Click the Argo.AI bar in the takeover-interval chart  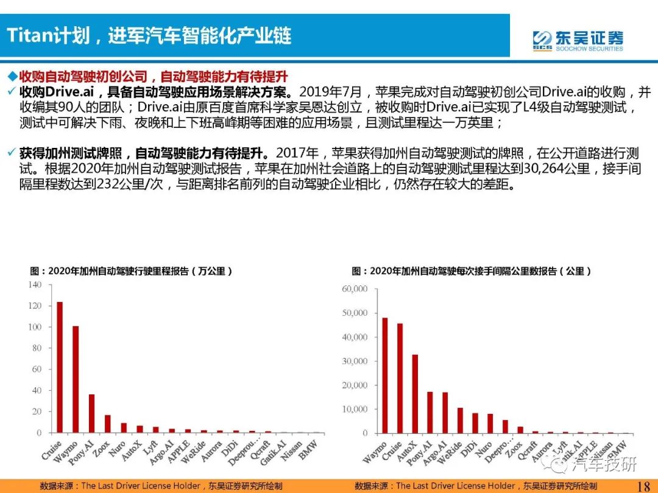click(x=445, y=413)
